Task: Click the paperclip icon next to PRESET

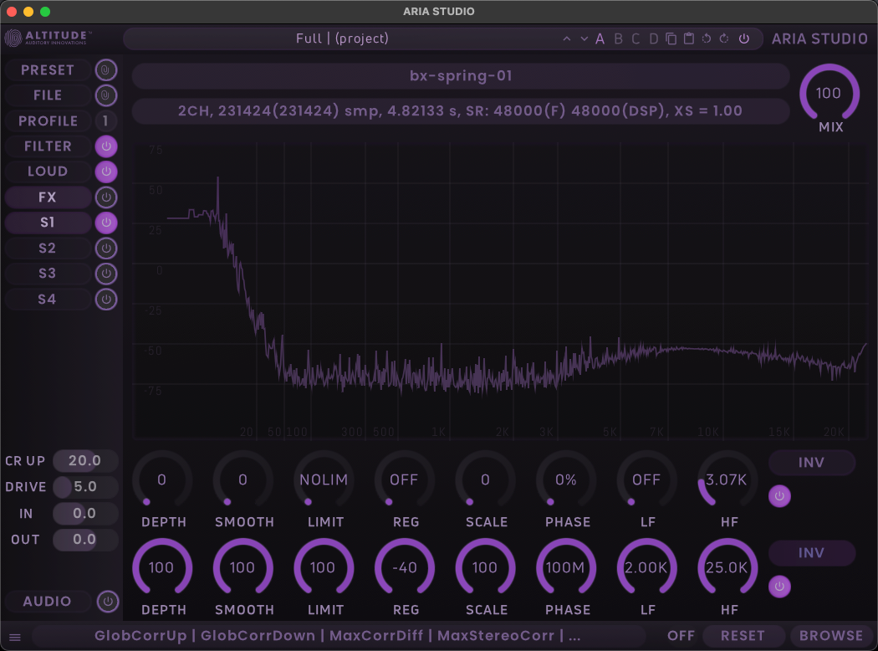Action: pos(106,70)
